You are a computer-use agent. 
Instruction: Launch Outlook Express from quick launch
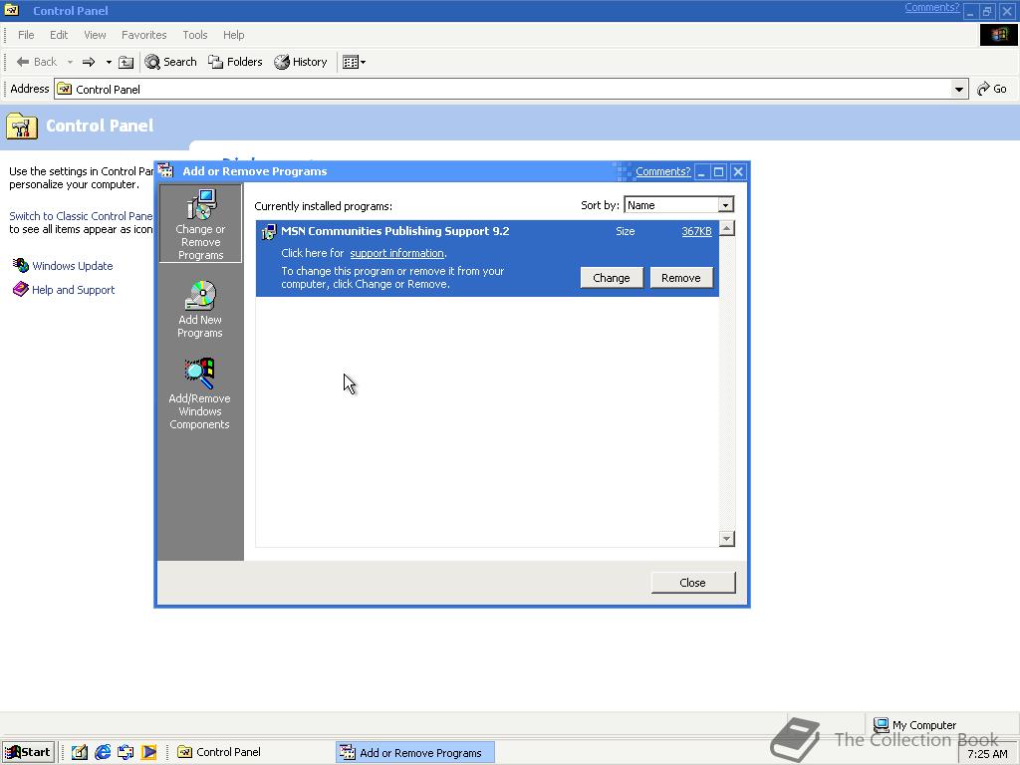[x=126, y=752]
